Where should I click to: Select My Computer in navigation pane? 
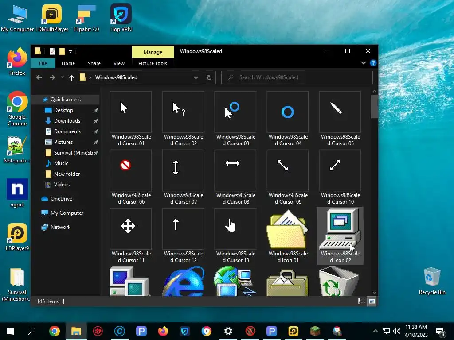pyautogui.click(x=67, y=213)
